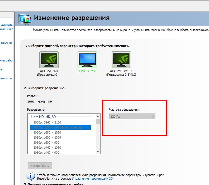Open the Управление параметрами 3D link
Screen dimensions: 209x185
coord(92,178)
